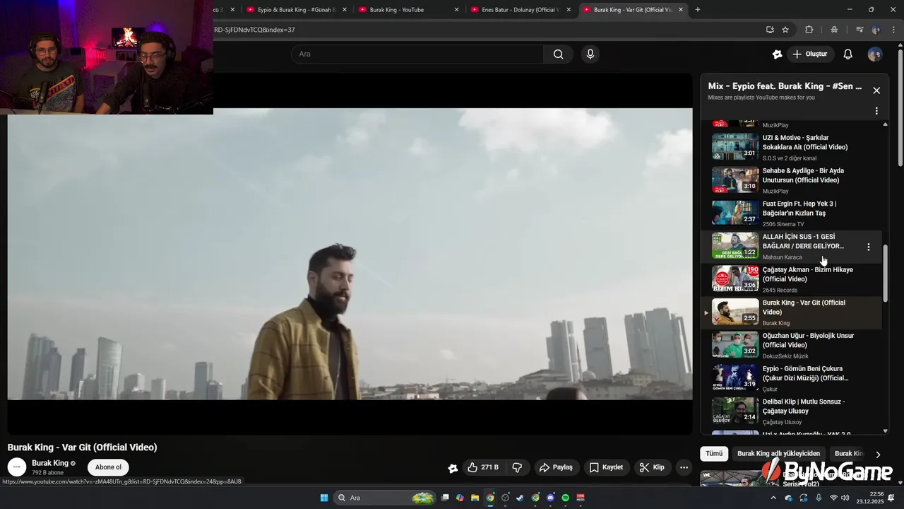904x509 pixels.
Task: Open a new browser tab with plus
Action: pos(698,10)
